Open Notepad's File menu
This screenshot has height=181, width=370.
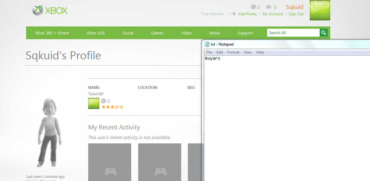pyautogui.click(x=209, y=52)
